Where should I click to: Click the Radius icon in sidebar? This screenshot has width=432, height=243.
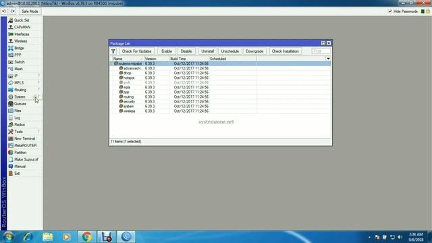[x=11, y=124]
